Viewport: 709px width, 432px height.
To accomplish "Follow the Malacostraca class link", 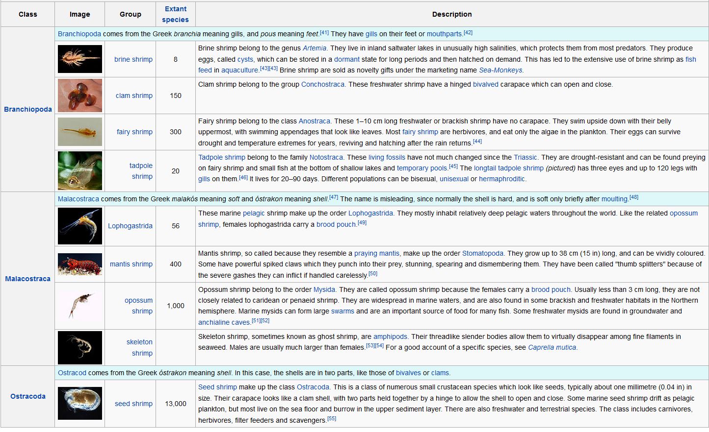I will coord(27,279).
